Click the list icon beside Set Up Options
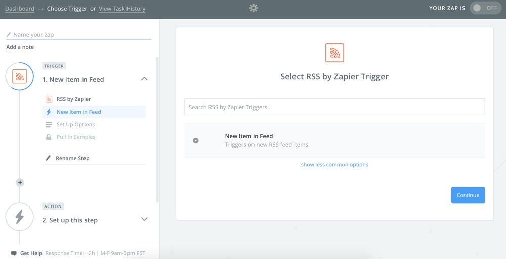 (49, 124)
